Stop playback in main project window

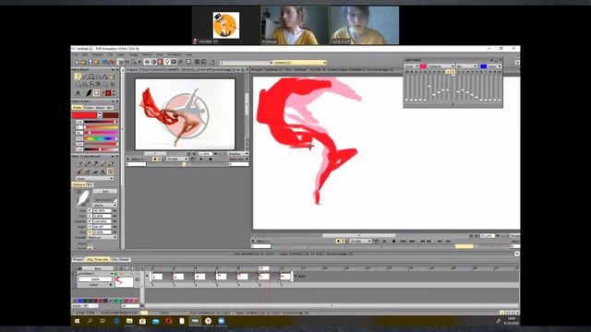394,241
